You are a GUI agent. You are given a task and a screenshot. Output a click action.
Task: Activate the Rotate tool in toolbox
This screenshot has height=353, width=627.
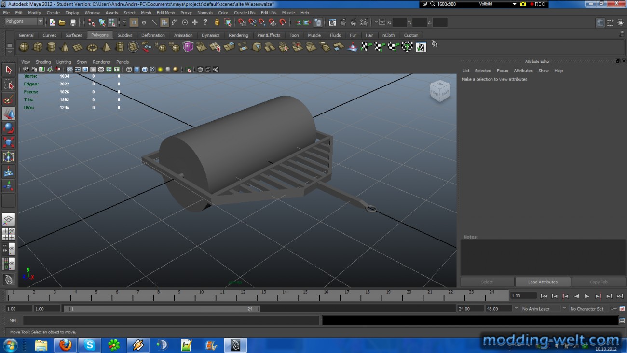point(9,128)
